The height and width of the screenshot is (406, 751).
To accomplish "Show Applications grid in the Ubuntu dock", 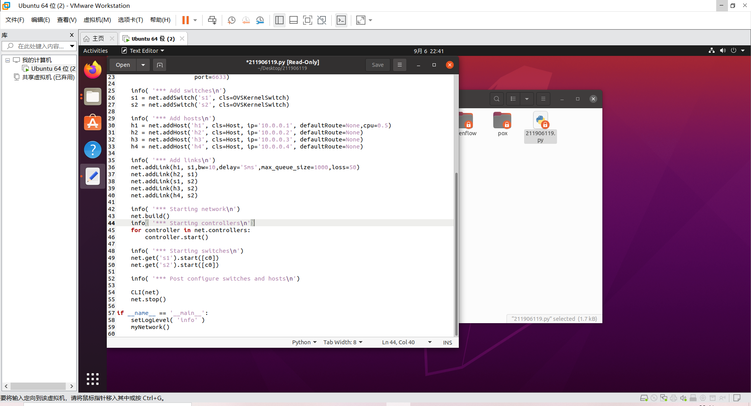I will (x=93, y=379).
